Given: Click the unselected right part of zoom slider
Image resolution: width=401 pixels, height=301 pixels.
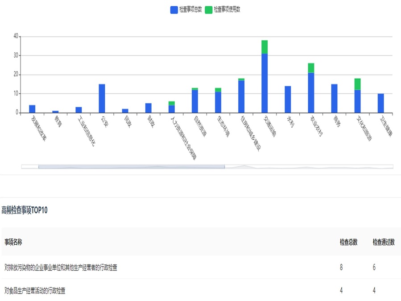Looking at the screenshot, I should [x=308, y=167].
